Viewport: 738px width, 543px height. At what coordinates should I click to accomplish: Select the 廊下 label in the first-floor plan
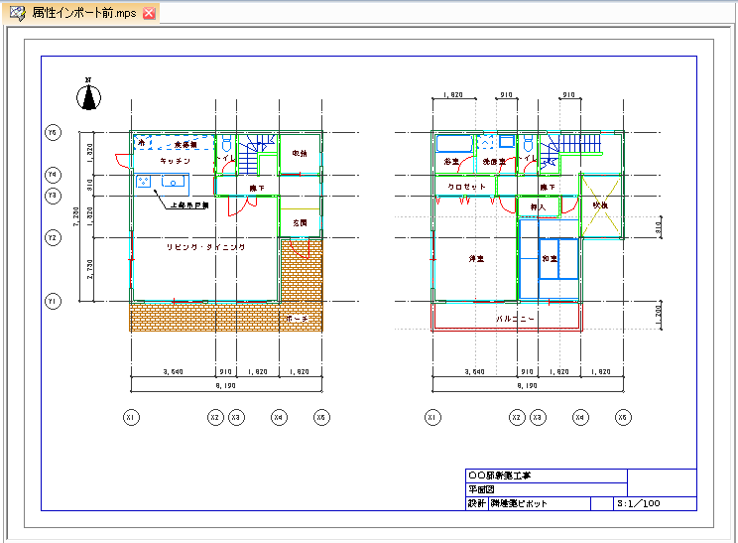pyautogui.click(x=257, y=189)
